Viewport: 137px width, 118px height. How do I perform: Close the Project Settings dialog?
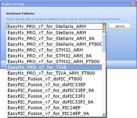pos(133,4)
